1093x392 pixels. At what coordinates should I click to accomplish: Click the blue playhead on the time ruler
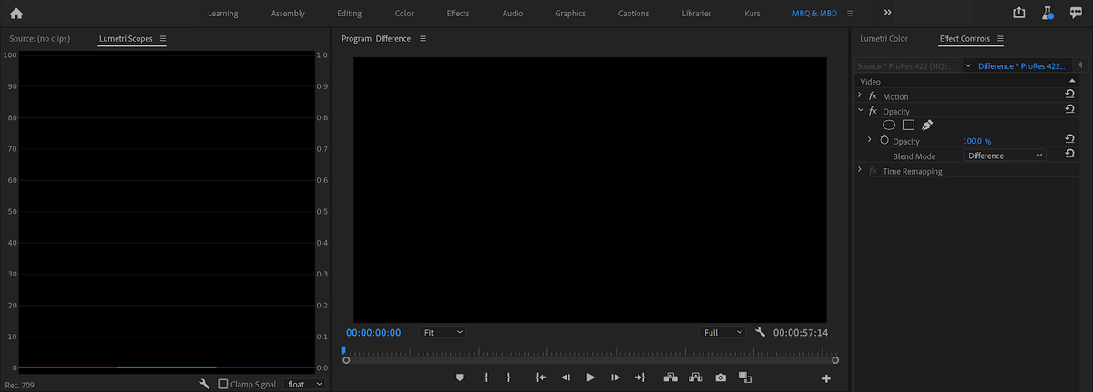343,350
